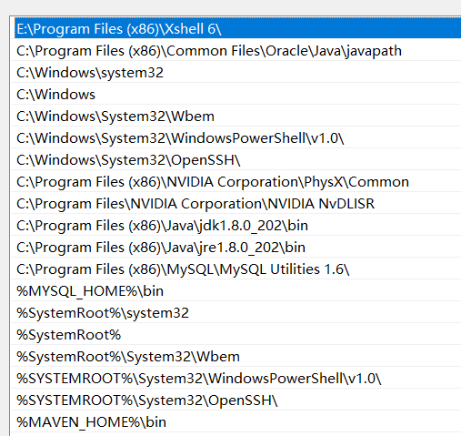Choose the %SYSTEMROOT%\System32\OpenSSH\ row
461x436 pixels.
pyautogui.click(x=236, y=401)
